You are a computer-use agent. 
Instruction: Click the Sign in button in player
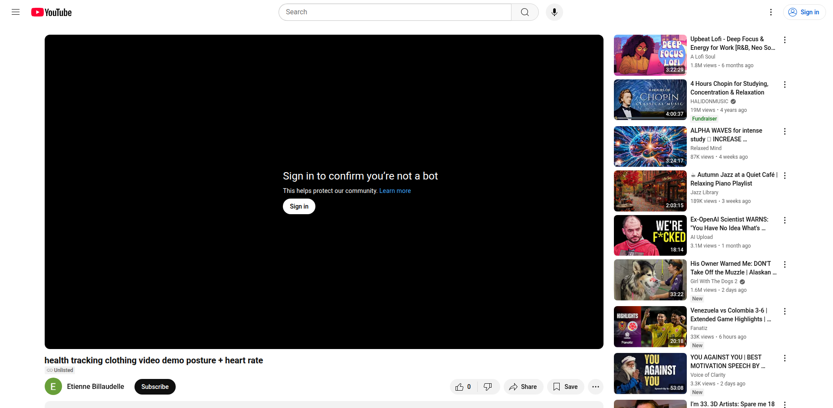click(x=299, y=206)
